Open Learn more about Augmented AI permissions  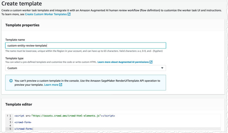click(x=123, y=62)
